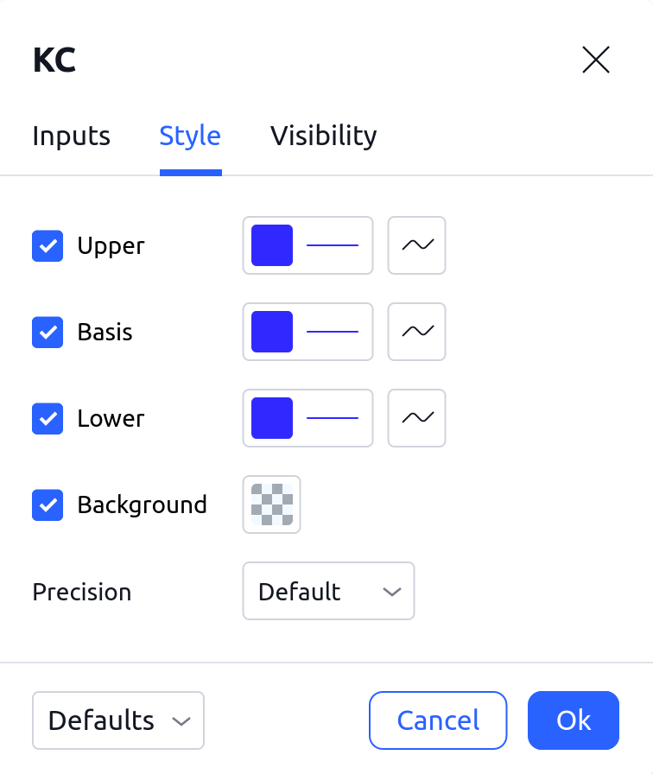Pick the Upper line blue color swatch

point(272,245)
